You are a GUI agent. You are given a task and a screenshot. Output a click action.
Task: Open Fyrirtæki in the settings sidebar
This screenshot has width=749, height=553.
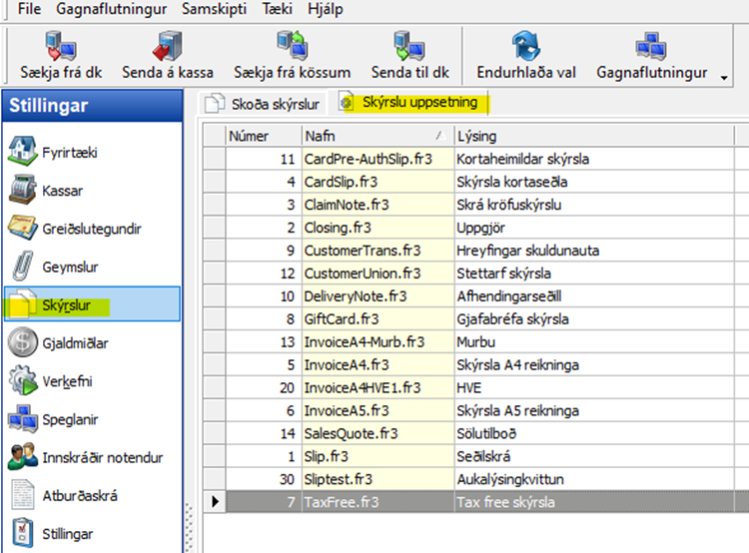pyautogui.click(x=69, y=153)
